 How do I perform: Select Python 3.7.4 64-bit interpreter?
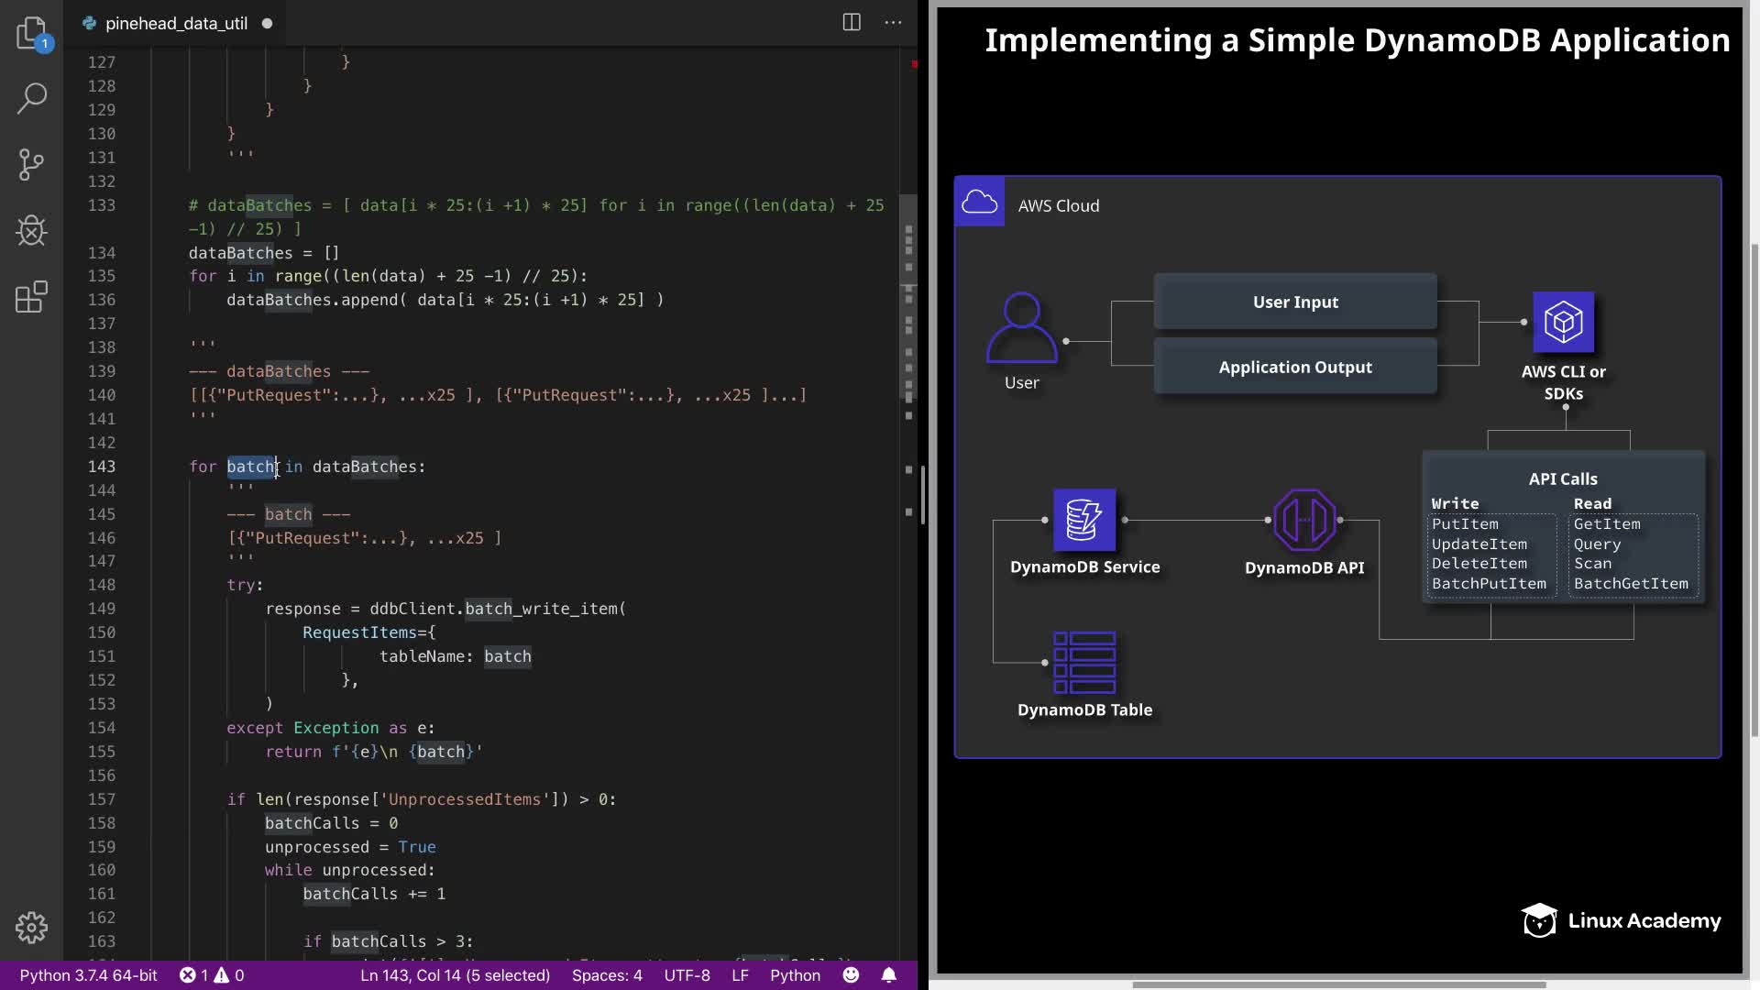(x=89, y=975)
